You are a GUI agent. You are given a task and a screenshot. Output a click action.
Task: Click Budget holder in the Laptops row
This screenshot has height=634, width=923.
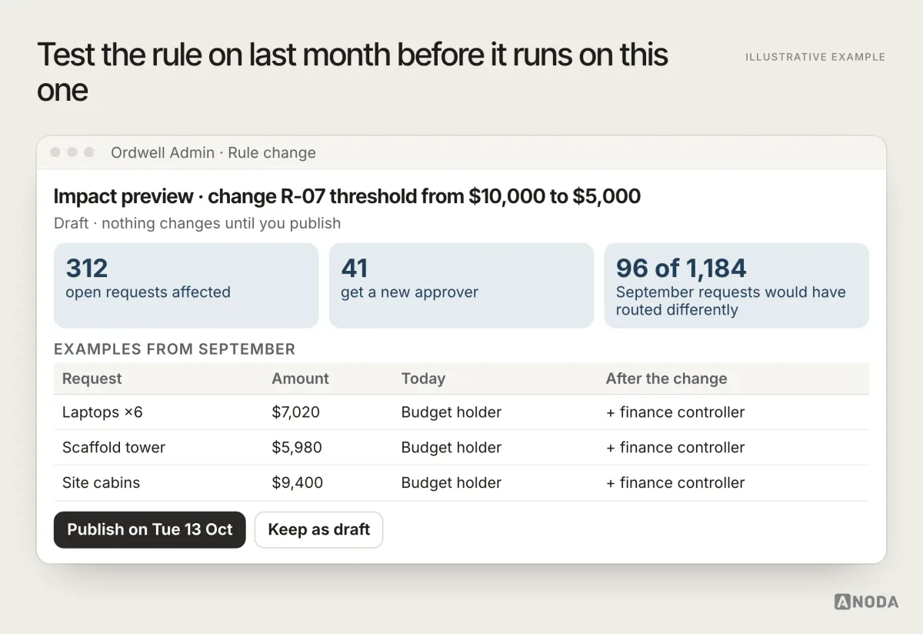coord(452,412)
